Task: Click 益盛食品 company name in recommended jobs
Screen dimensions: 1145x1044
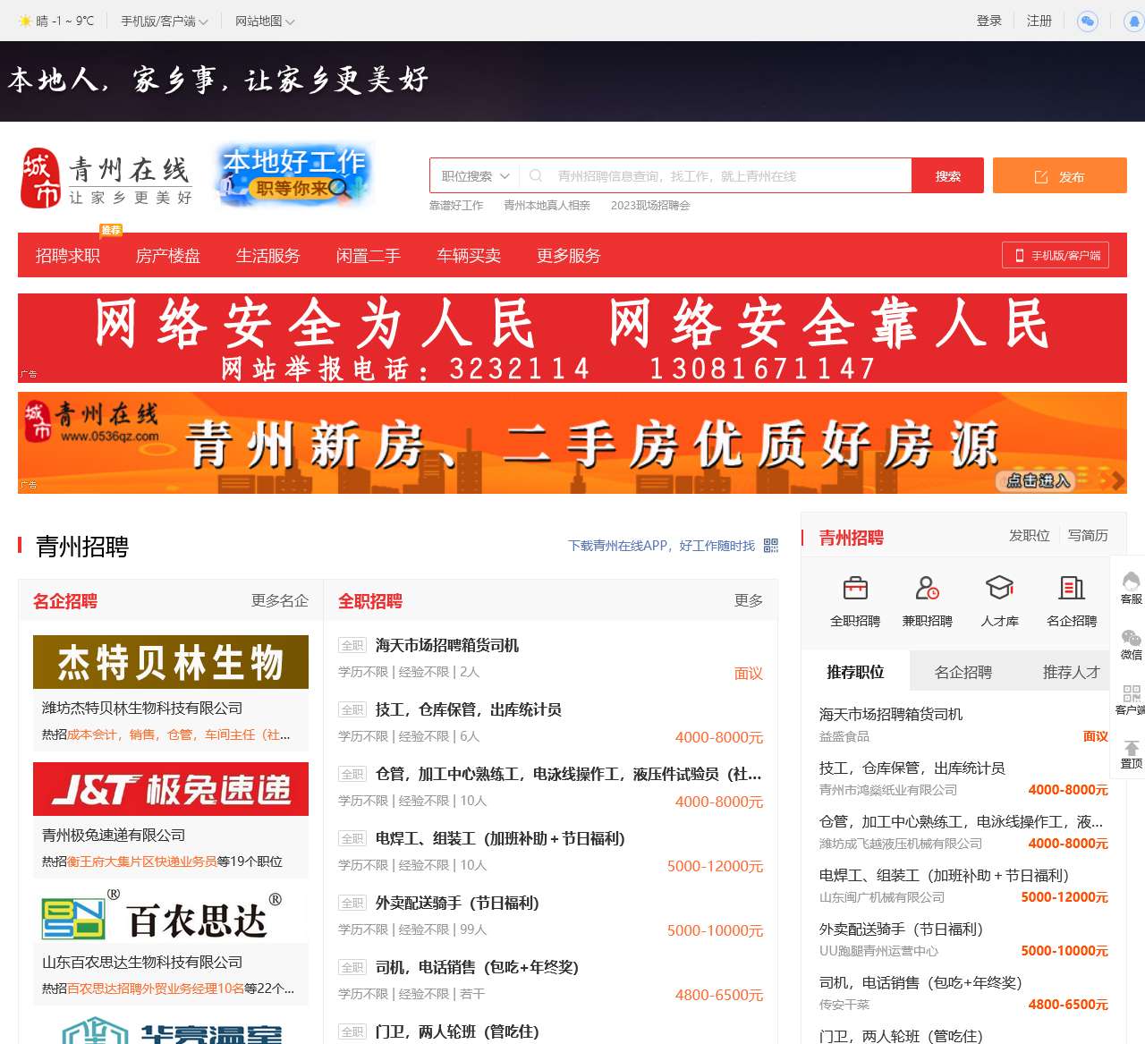Action: 844,736
